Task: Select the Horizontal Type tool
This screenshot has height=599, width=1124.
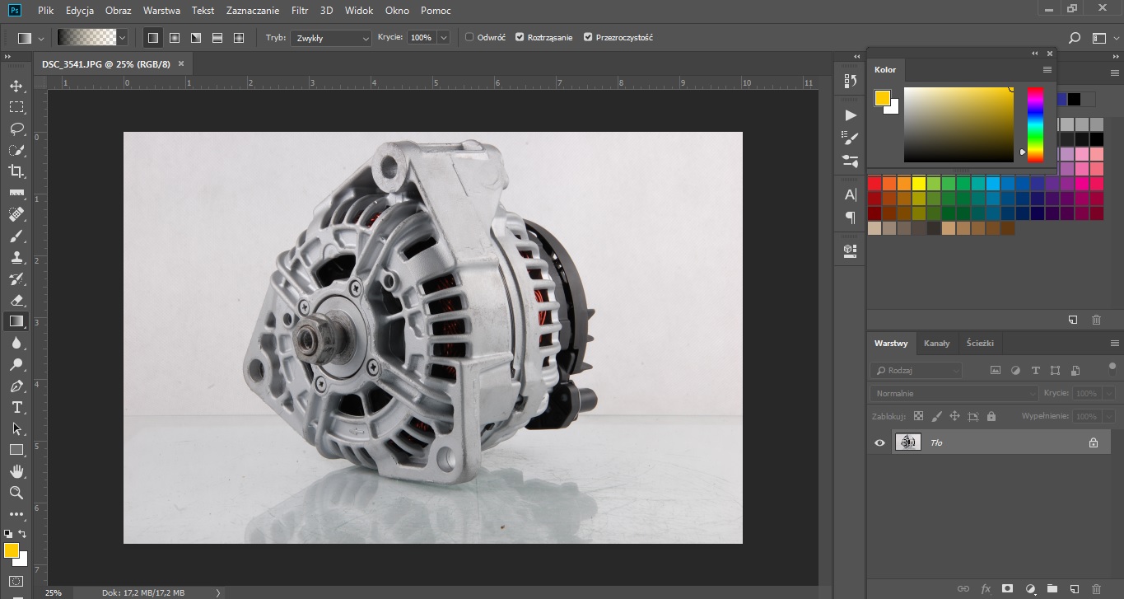Action: [x=16, y=407]
